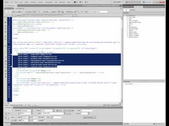169x126 pixels.
Task: Switch to Design view
Action: [x=19, y=12]
